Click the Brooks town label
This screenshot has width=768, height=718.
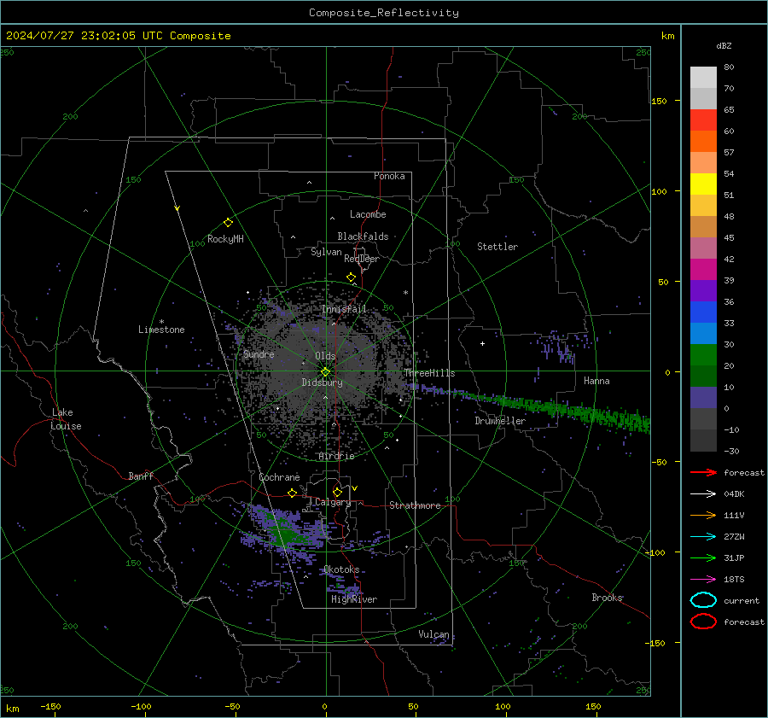coord(608,598)
